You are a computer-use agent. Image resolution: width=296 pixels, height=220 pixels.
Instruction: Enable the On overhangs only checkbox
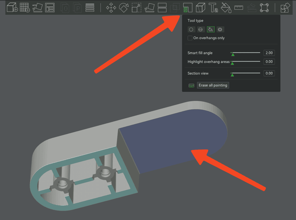(190, 38)
